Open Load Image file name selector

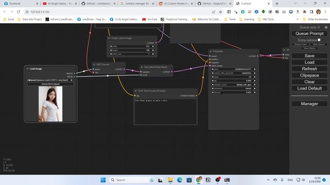pos(51,80)
